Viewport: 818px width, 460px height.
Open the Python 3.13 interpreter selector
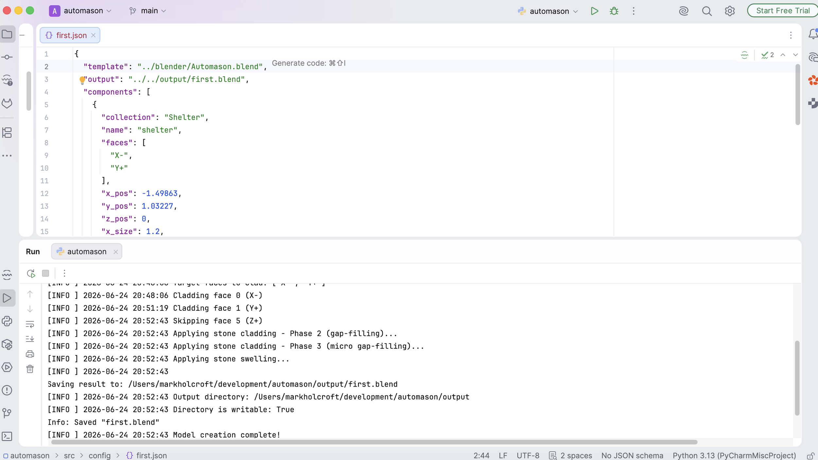734,455
